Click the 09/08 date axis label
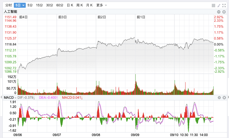The width and height of the screenshot is (229, 138). tap(96, 135)
